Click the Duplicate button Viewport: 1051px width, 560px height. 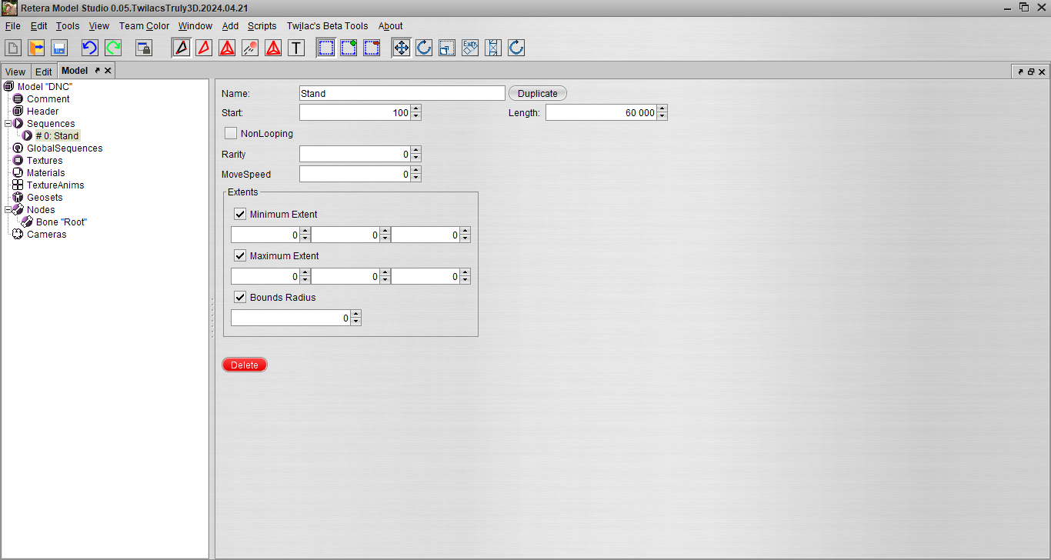(x=538, y=93)
